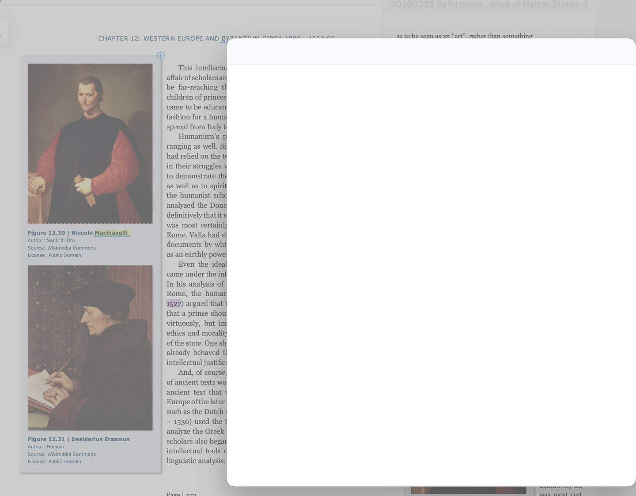636x496 pixels.
Task: Click the "Figure 12.31" caption label
Action: [x=46, y=439]
